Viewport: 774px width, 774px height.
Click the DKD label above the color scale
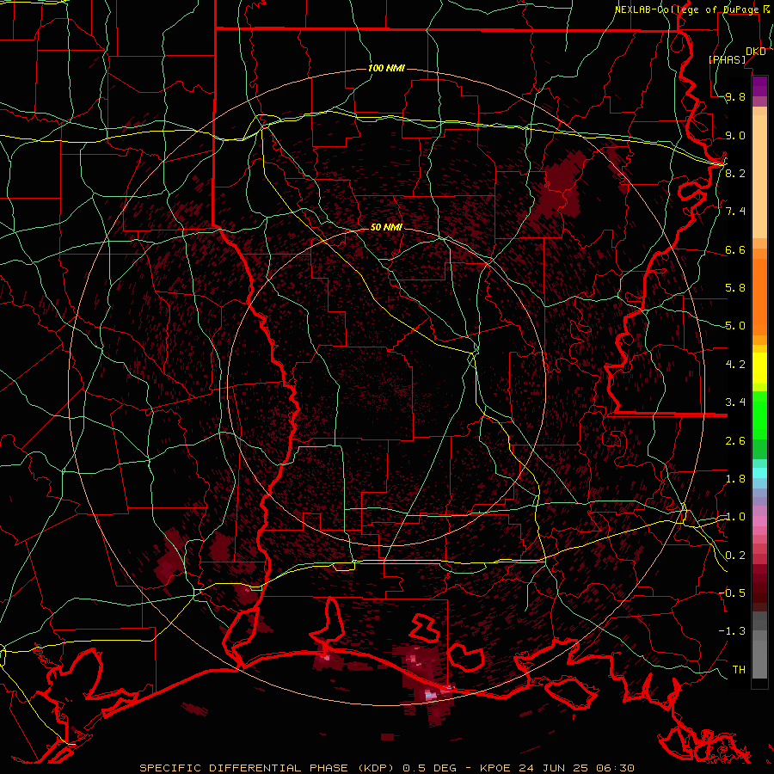coord(756,52)
